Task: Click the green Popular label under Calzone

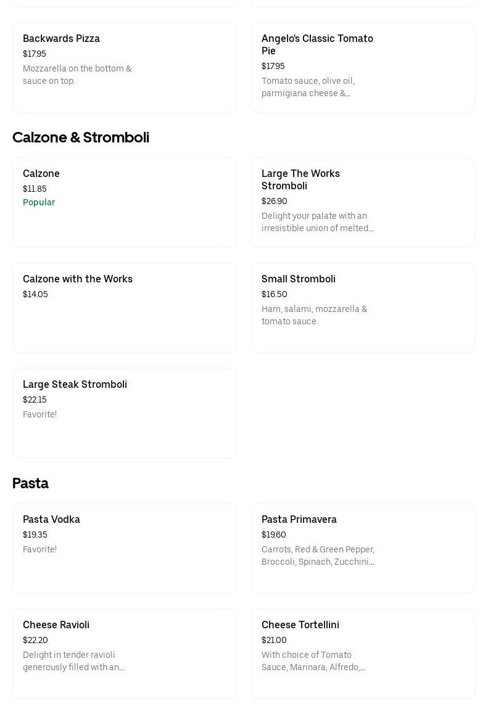Action: click(39, 202)
